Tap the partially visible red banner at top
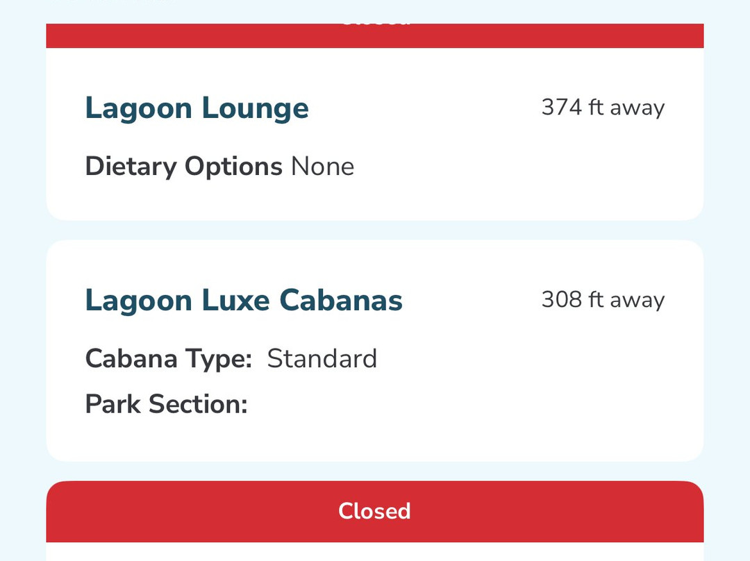Viewport: 750px width, 561px height. coord(374,35)
